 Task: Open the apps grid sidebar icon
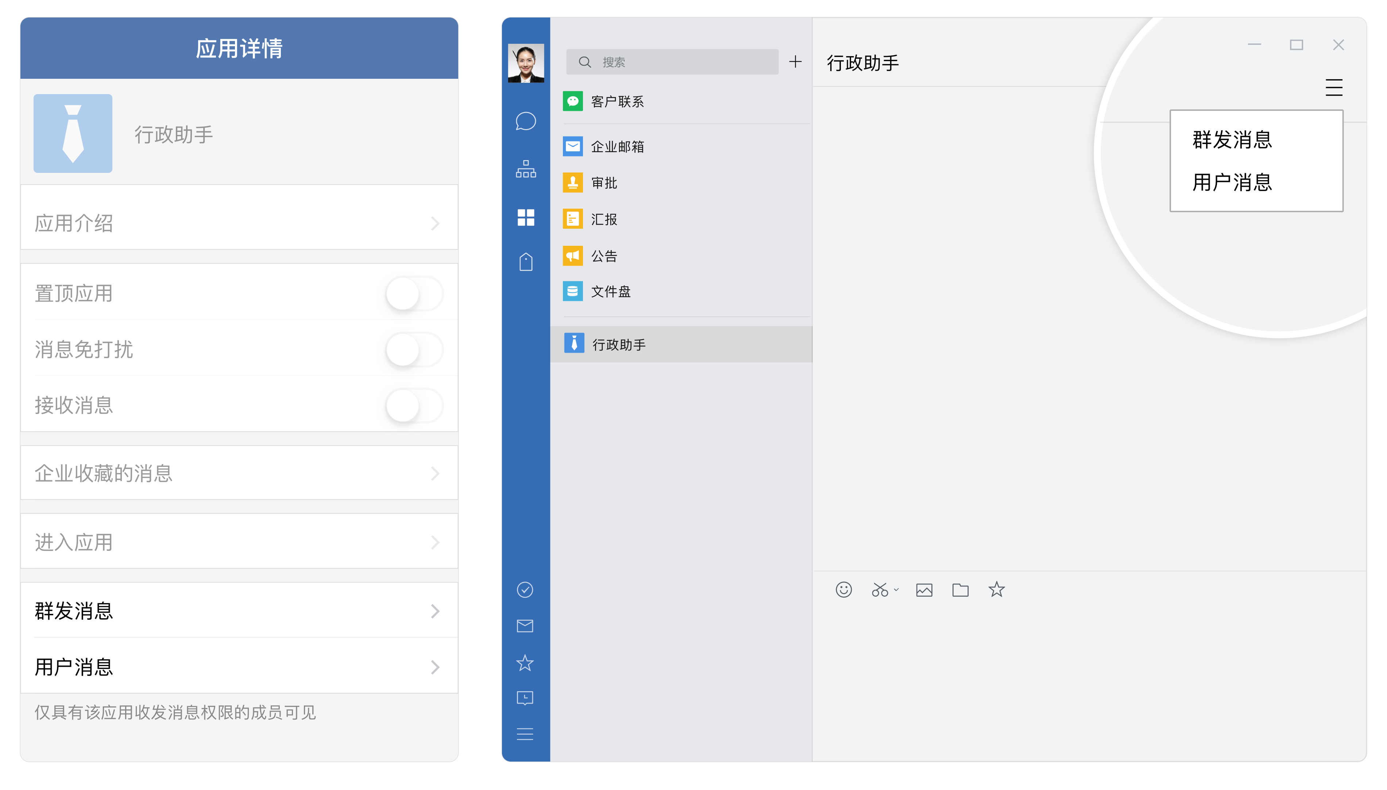click(x=525, y=217)
